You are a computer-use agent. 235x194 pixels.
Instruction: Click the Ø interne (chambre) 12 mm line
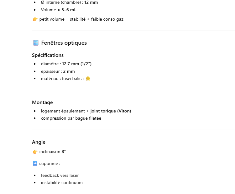[69, 2]
